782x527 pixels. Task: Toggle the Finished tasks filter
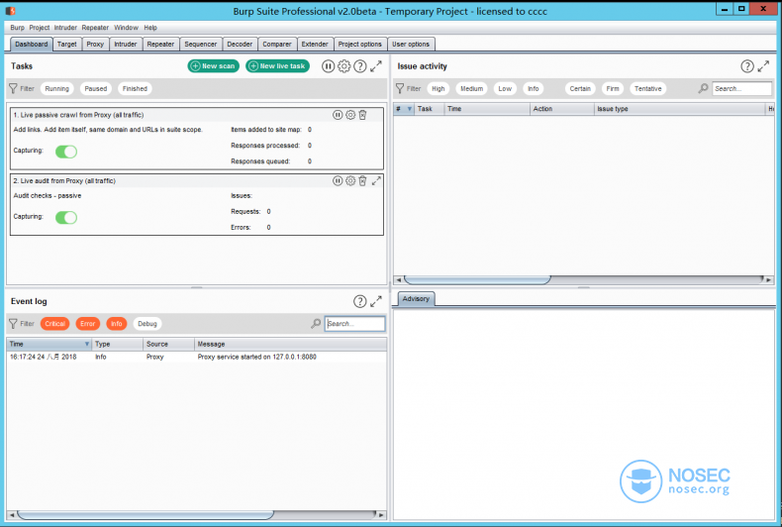tap(135, 88)
